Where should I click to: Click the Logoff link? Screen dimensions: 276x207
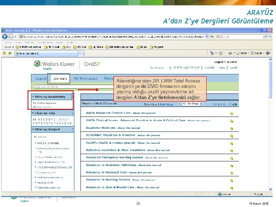click(233, 68)
